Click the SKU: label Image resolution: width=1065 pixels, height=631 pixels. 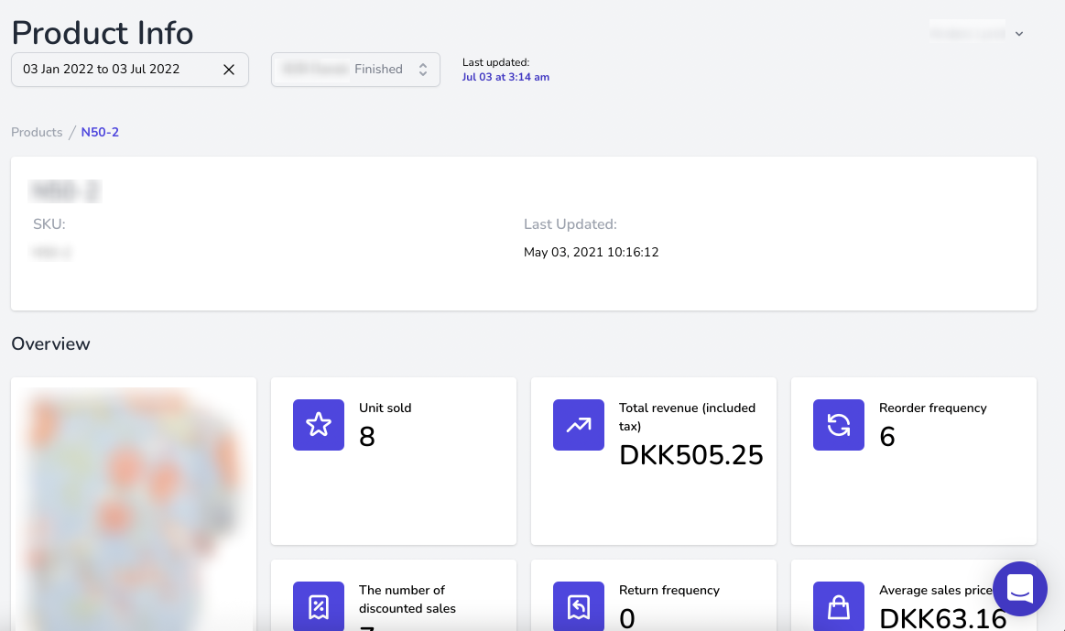click(49, 224)
